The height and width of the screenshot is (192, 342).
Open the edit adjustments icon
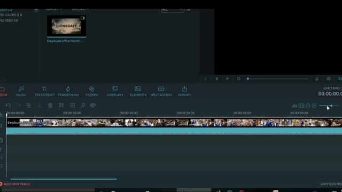[28, 106]
